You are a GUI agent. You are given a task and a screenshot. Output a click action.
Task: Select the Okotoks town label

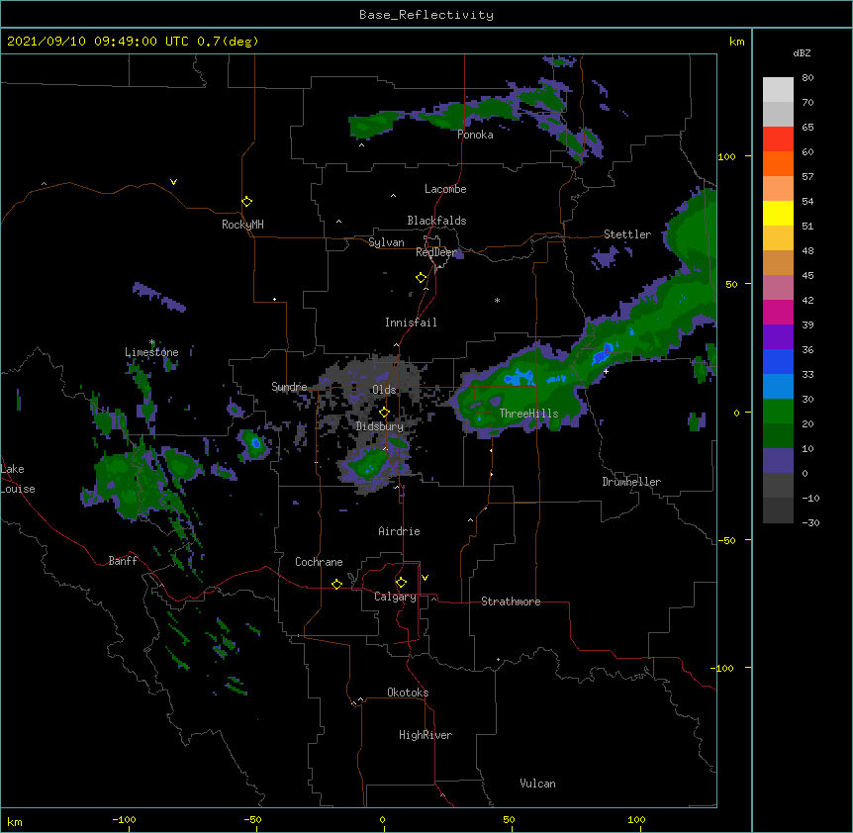pyautogui.click(x=408, y=693)
